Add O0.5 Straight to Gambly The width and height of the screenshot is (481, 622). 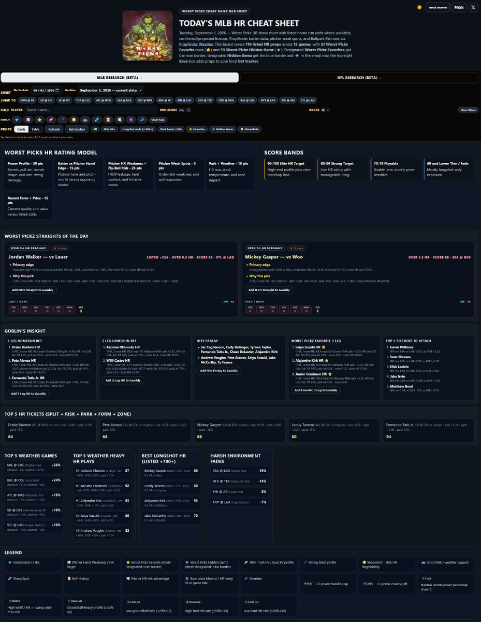point(33,290)
